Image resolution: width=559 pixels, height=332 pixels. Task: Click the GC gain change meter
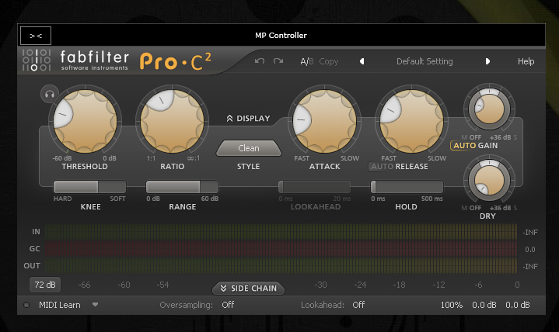[281, 249]
